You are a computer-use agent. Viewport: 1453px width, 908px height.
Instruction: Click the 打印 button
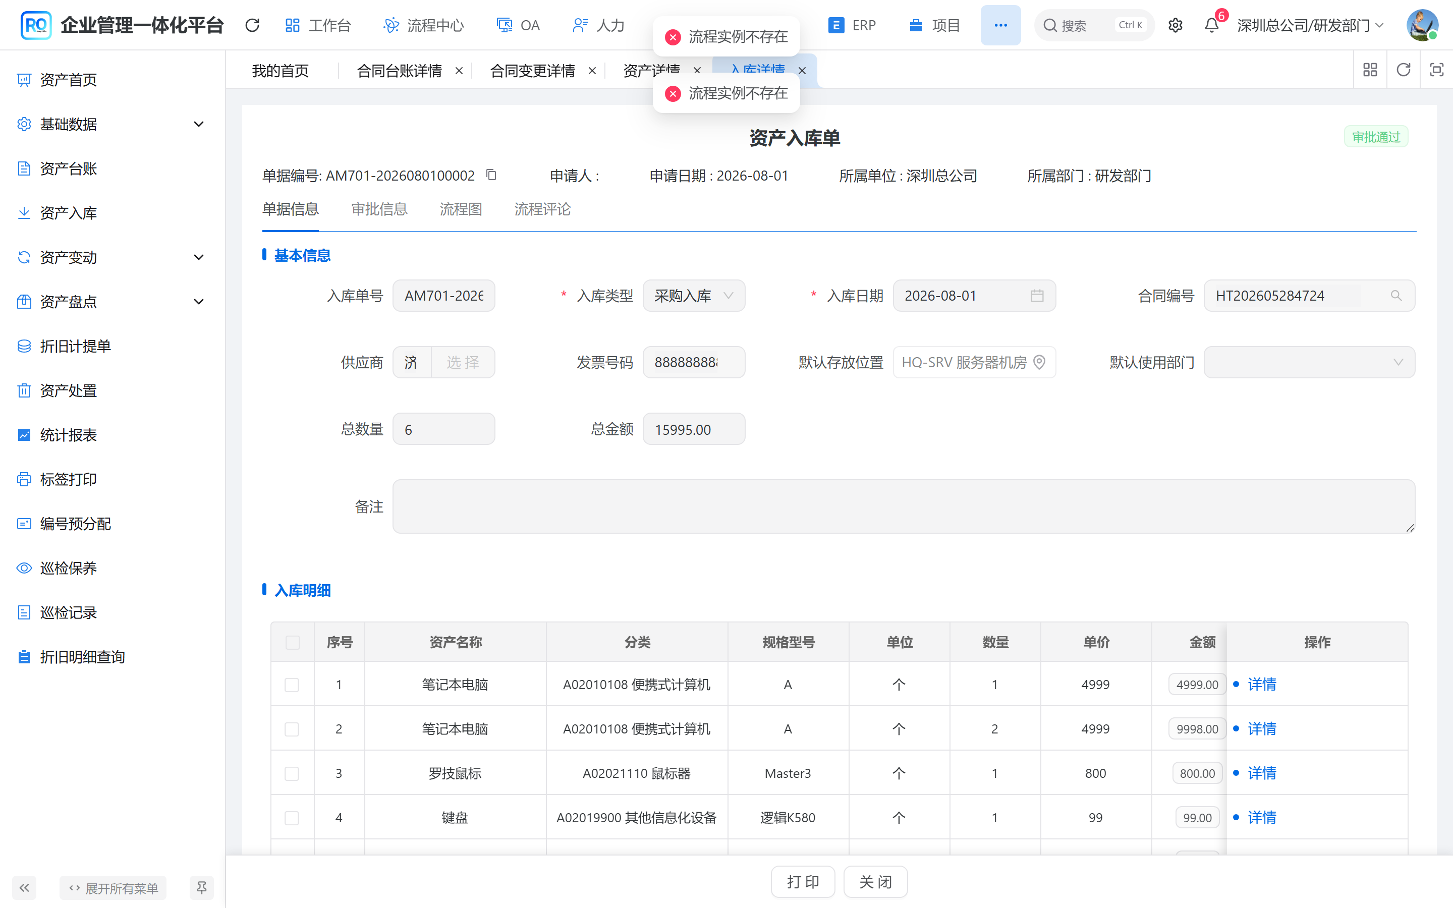point(803,882)
